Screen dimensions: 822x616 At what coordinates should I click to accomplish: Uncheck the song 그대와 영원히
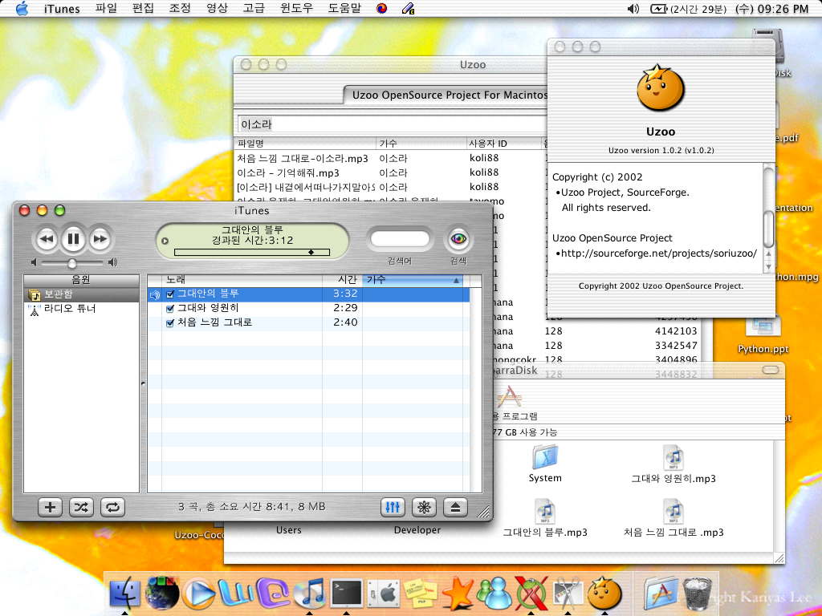[170, 309]
